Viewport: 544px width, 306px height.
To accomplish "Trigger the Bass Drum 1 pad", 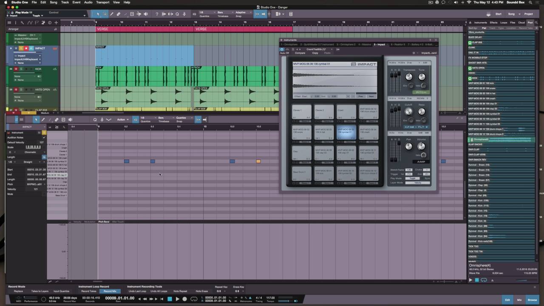I will point(302,173).
